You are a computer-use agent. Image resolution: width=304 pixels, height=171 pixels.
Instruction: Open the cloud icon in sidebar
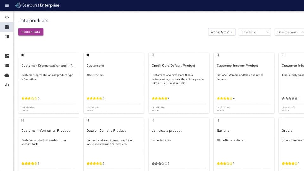pyautogui.click(x=7, y=75)
